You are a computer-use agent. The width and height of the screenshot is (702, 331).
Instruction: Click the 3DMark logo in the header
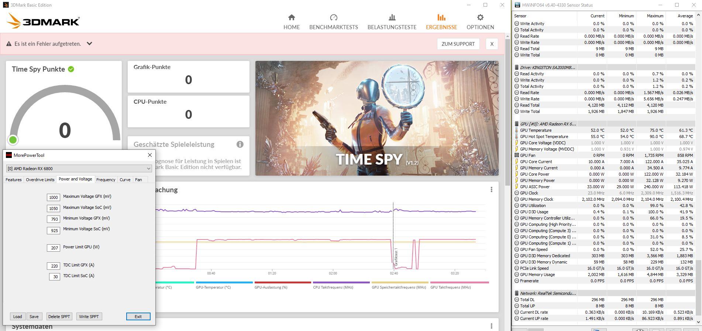(x=43, y=21)
